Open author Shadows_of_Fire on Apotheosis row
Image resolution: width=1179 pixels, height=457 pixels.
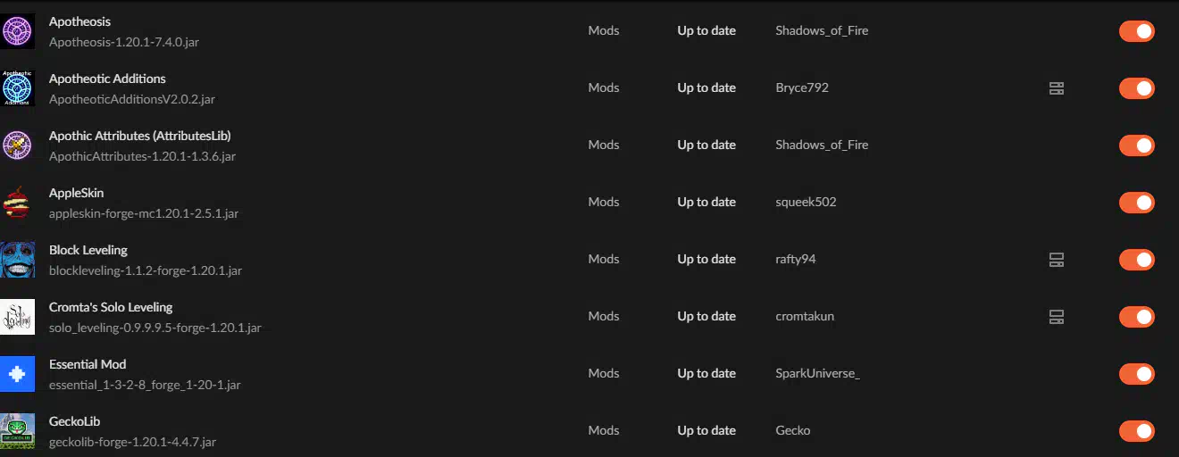tap(822, 30)
